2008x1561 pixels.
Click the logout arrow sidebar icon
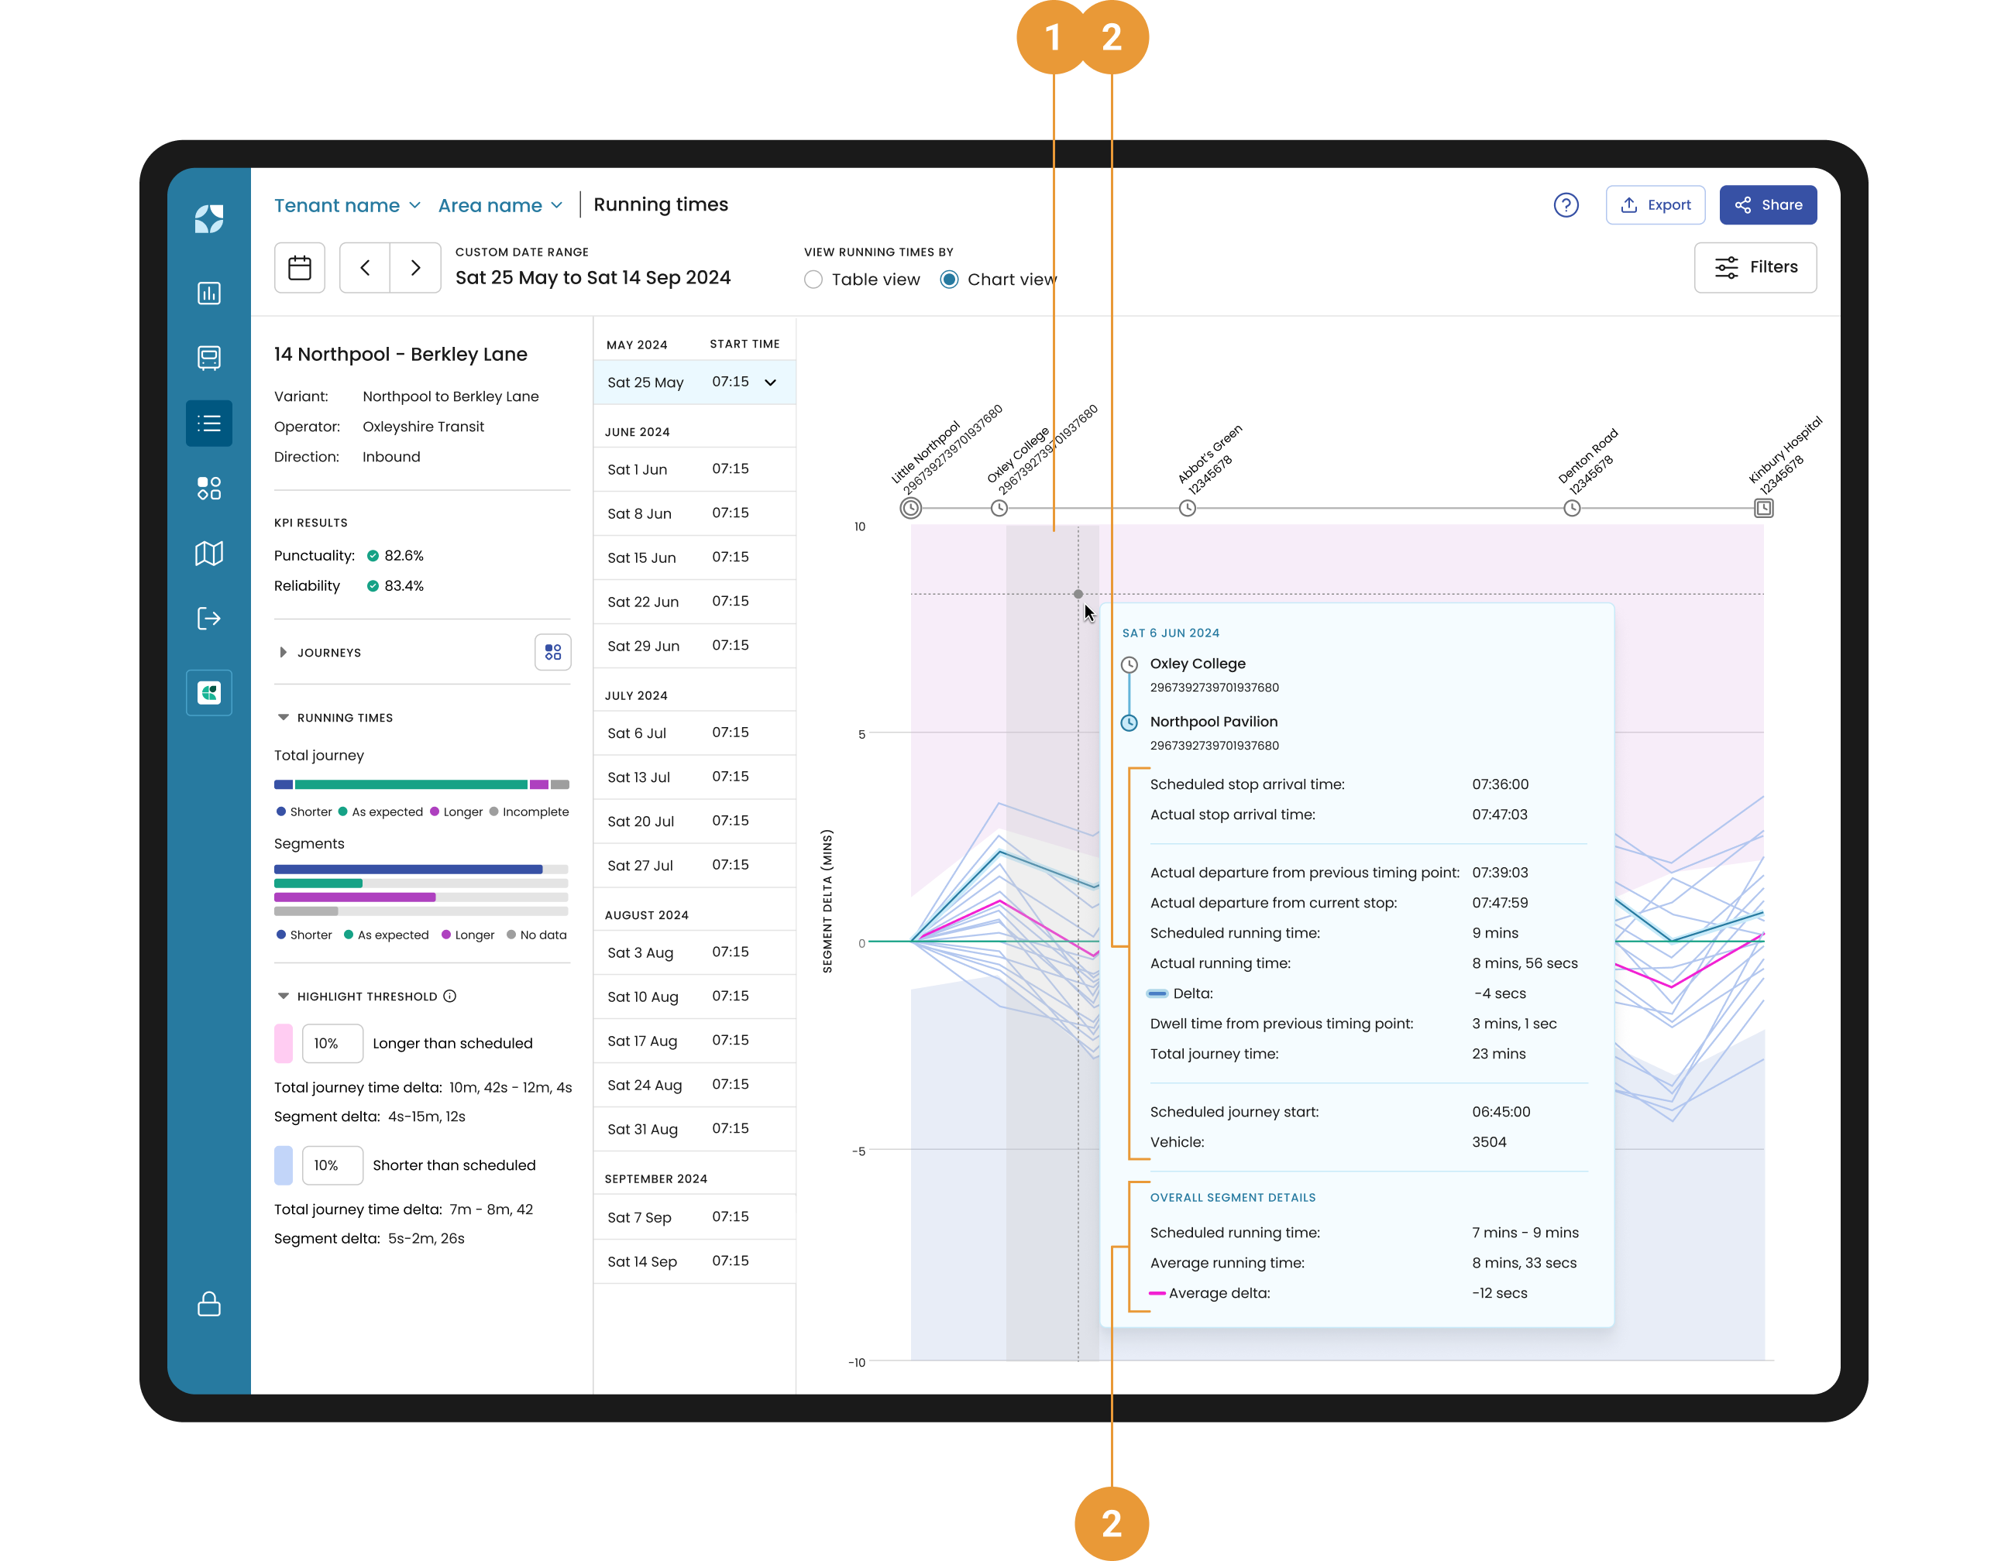(208, 619)
